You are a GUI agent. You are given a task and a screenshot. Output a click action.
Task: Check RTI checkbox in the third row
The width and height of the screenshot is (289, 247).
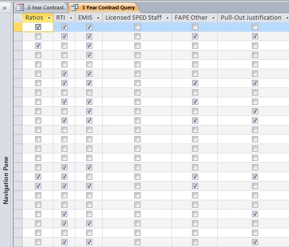click(64, 46)
